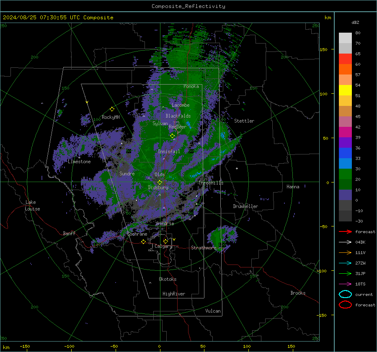Viewport: 377px width, 352px height.
Task: Click the yellow diamond marker above Calgary
Action: (x=165, y=241)
